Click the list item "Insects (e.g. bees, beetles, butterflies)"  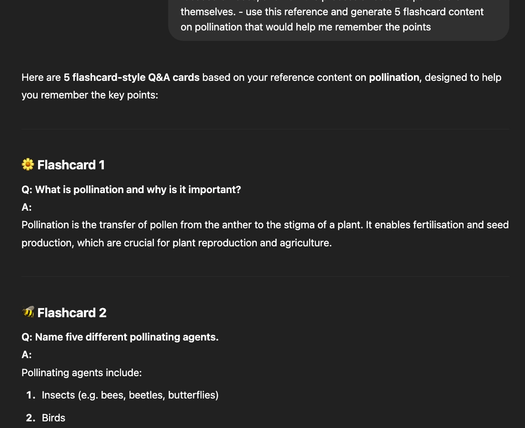(x=130, y=395)
